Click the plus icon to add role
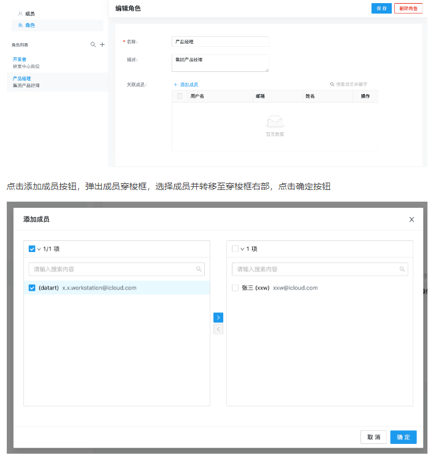The height and width of the screenshot is (458, 433). pyautogui.click(x=102, y=45)
